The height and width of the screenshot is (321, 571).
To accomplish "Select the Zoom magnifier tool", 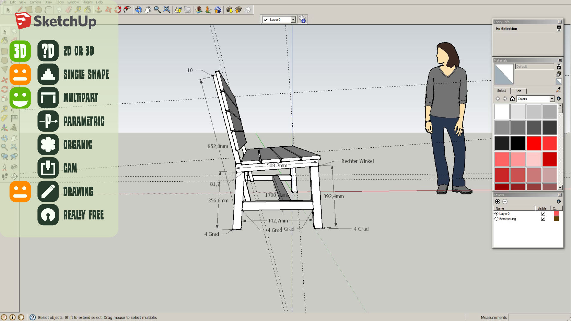I will point(157,10).
